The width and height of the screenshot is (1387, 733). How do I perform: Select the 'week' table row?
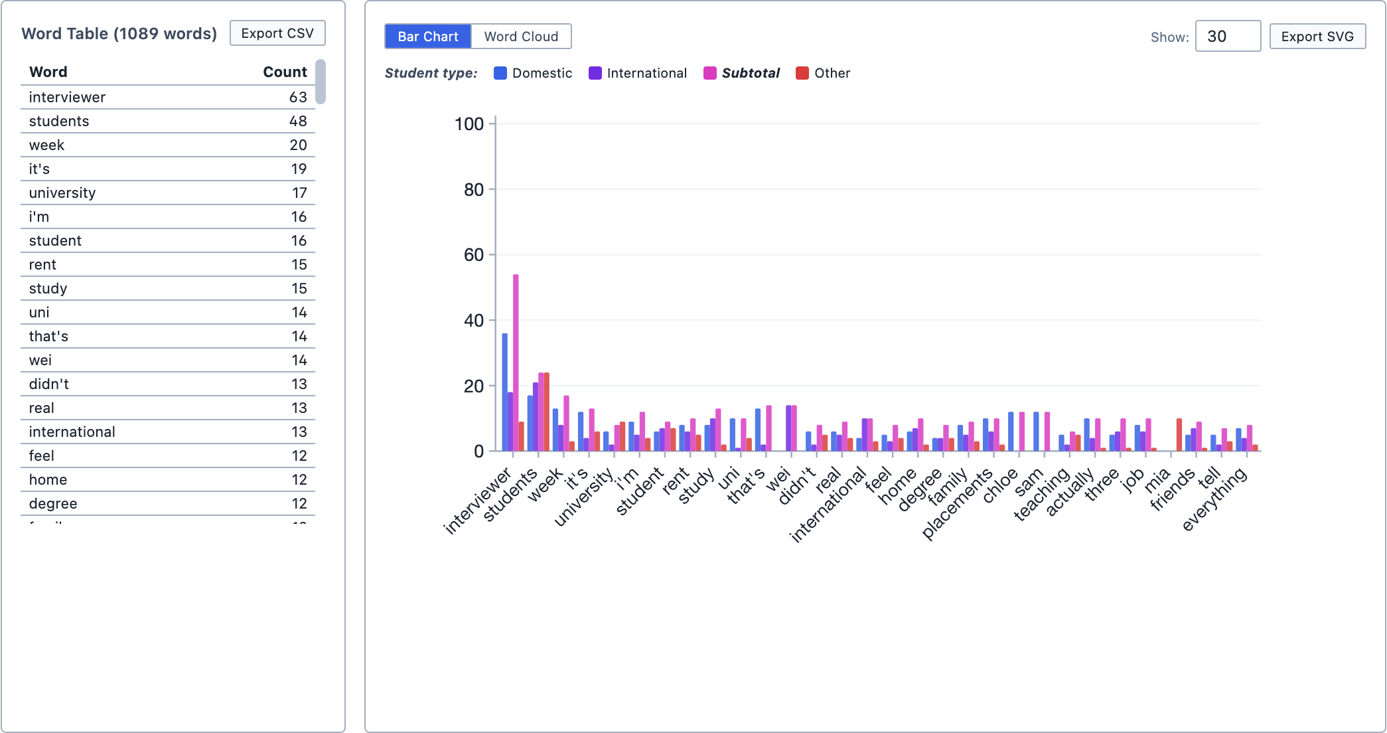(x=168, y=145)
